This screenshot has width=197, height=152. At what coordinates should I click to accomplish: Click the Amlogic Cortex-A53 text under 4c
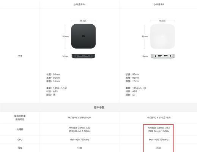point(79,128)
